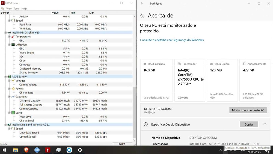Click the back arrow in Definições window
This screenshot has width=273, height=154.
pos(142,4)
